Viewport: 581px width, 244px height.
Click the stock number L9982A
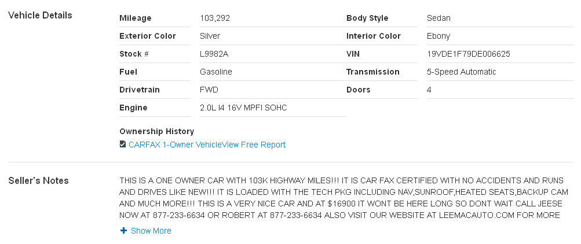214,54
